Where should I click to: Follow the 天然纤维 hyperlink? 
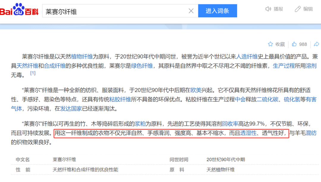(x=27, y=66)
